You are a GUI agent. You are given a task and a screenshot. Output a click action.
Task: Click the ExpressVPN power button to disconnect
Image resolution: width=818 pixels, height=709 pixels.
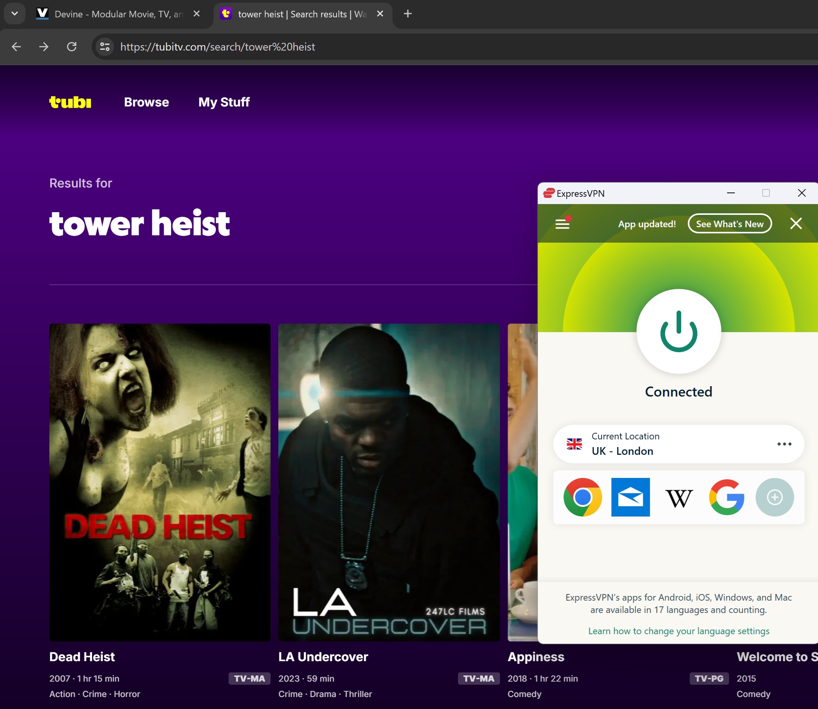click(678, 332)
